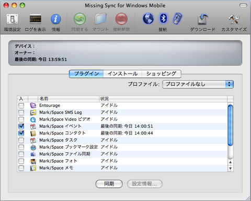Click the 同期 sync button
251x201 pixels.
click(109, 184)
